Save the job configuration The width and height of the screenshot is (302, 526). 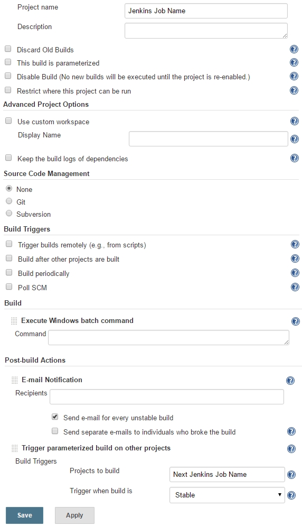click(24, 515)
